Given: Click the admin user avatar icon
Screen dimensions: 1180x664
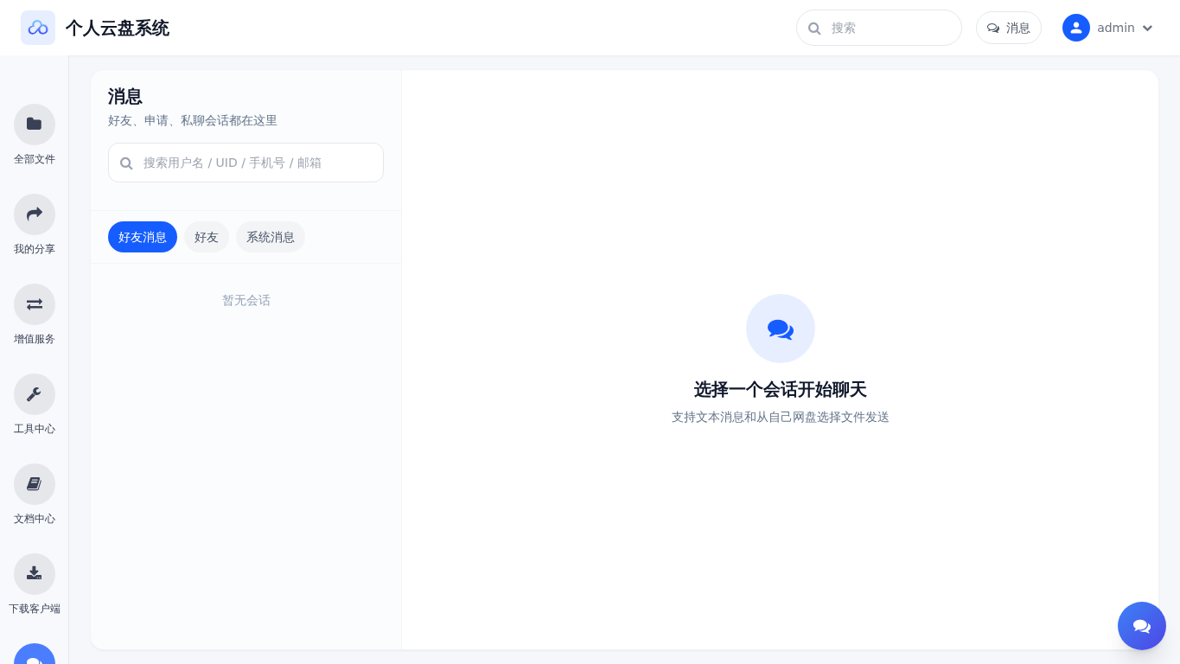Looking at the screenshot, I should (1076, 28).
